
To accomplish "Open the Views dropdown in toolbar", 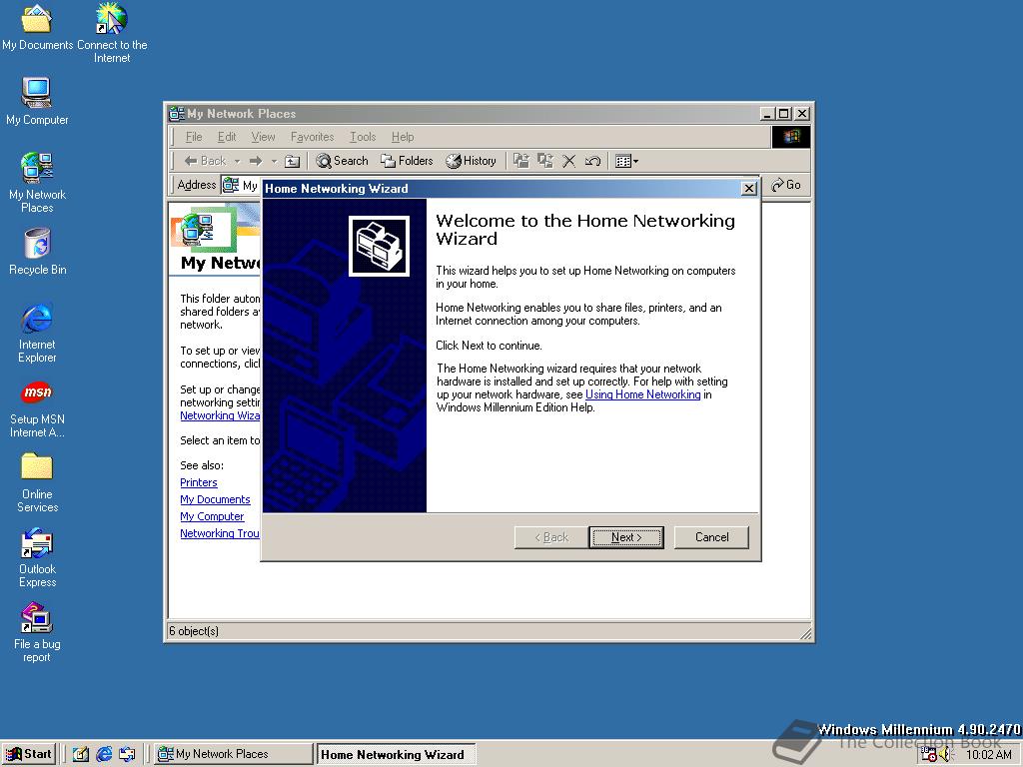I will tap(626, 161).
